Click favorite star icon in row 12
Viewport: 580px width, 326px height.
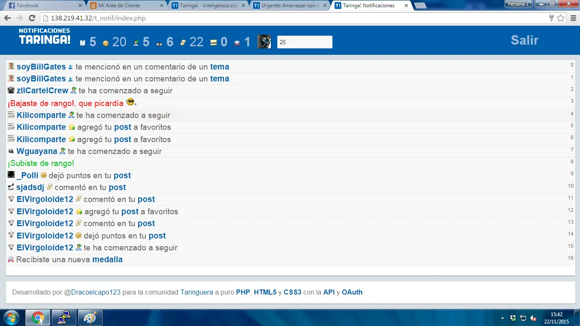pos(79,211)
